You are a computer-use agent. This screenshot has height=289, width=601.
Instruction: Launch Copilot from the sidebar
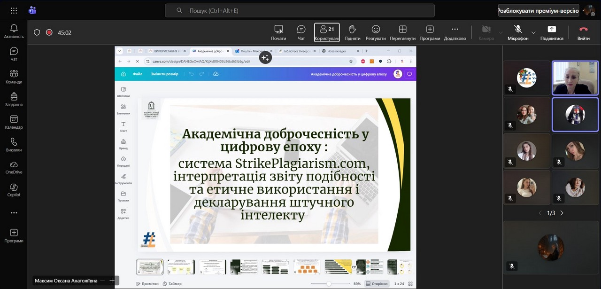click(14, 190)
